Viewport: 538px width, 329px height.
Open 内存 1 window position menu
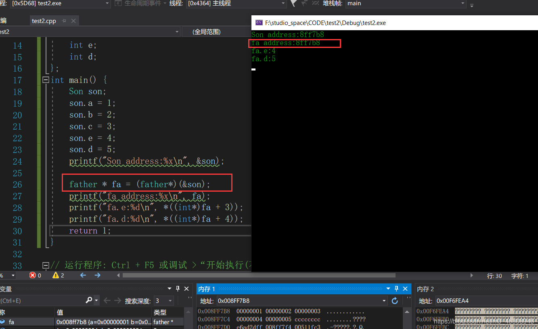click(388, 289)
